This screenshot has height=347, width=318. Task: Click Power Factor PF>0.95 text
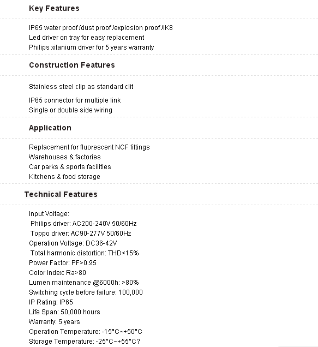(x=63, y=263)
